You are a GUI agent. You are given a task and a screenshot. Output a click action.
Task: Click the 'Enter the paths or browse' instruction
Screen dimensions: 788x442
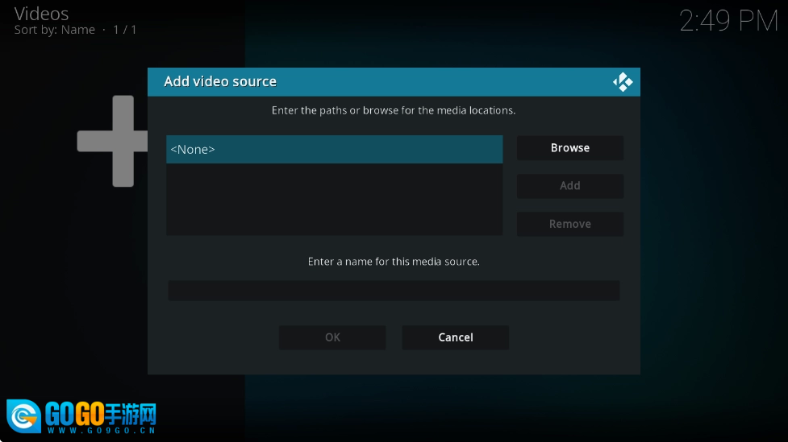click(394, 110)
